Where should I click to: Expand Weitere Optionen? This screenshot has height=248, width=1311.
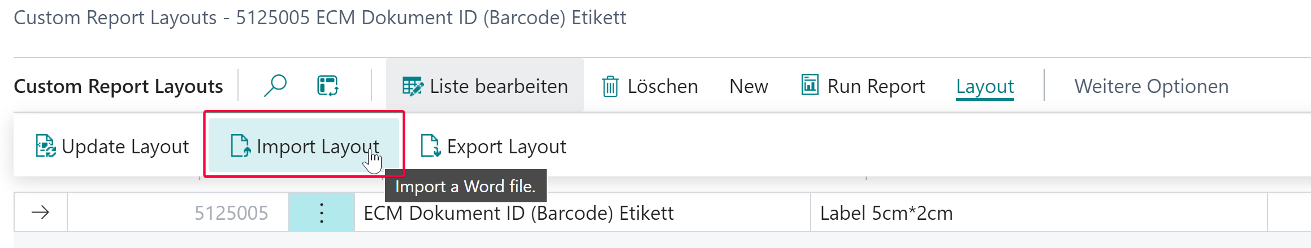pos(1151,86)
